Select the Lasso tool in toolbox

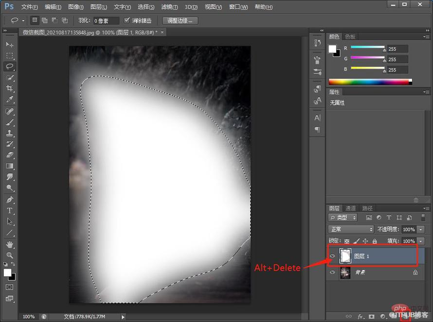pos(10,67)
